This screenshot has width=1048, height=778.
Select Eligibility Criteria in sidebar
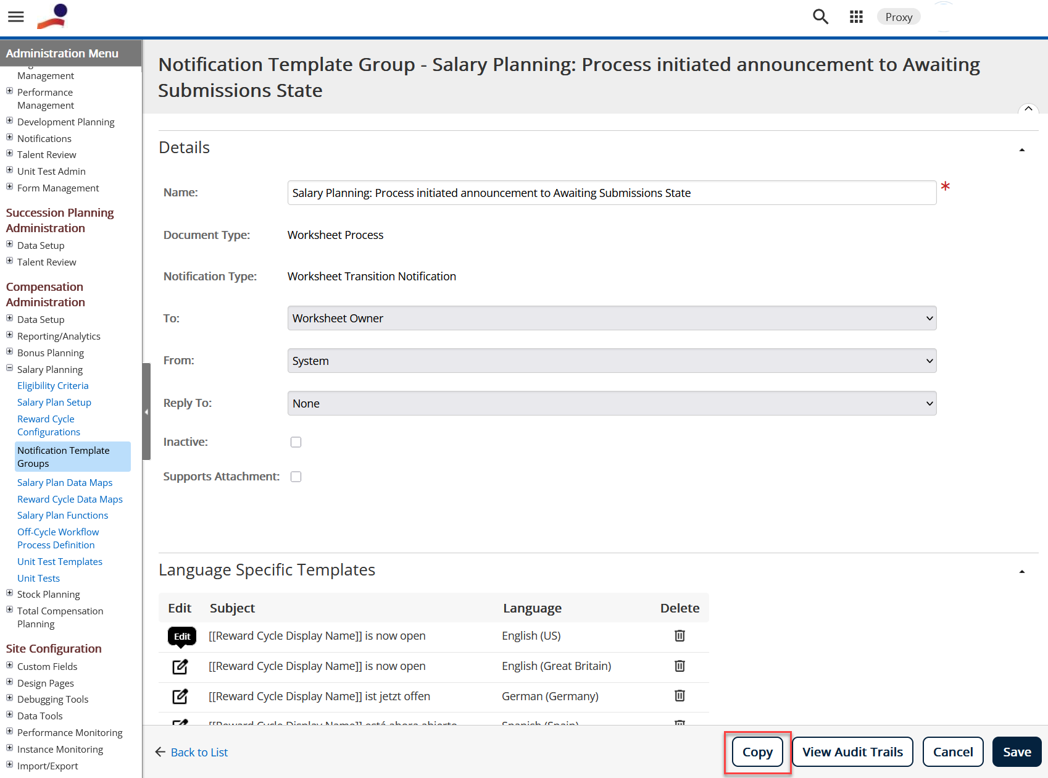tap(53, 386)
